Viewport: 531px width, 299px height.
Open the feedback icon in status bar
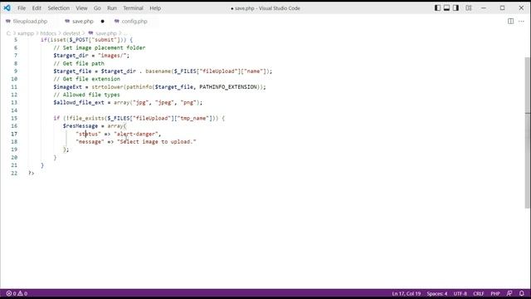coord(509,293)
